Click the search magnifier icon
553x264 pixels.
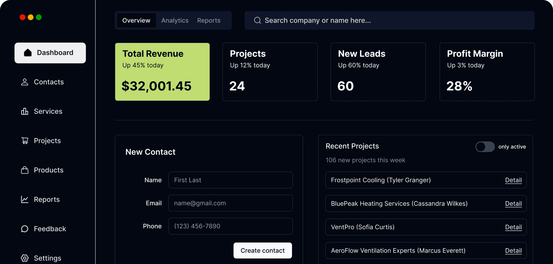[257, 20]
